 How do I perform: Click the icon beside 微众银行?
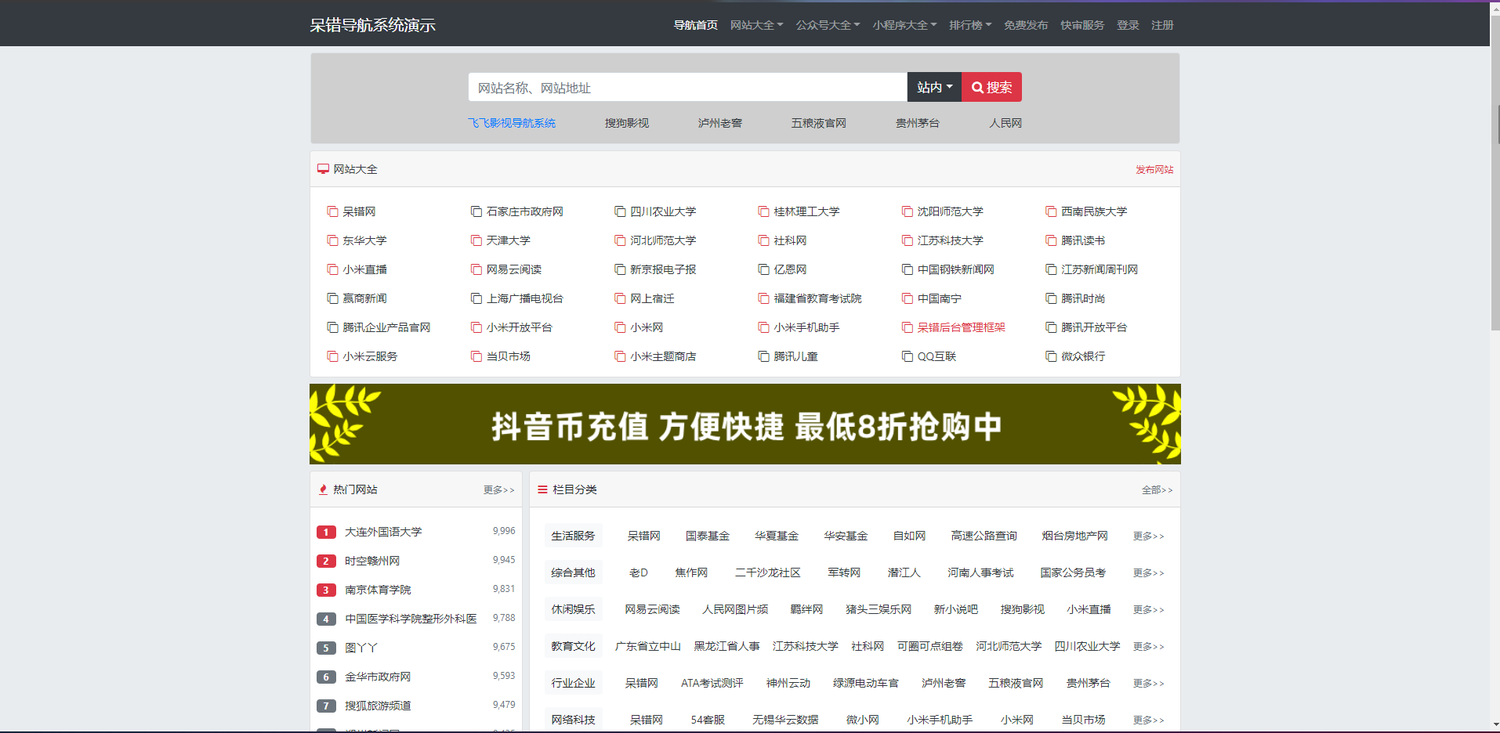(x=1051, y=356)
